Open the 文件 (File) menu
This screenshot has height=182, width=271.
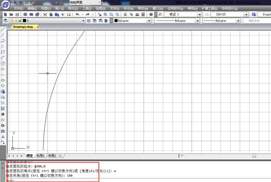18,8
